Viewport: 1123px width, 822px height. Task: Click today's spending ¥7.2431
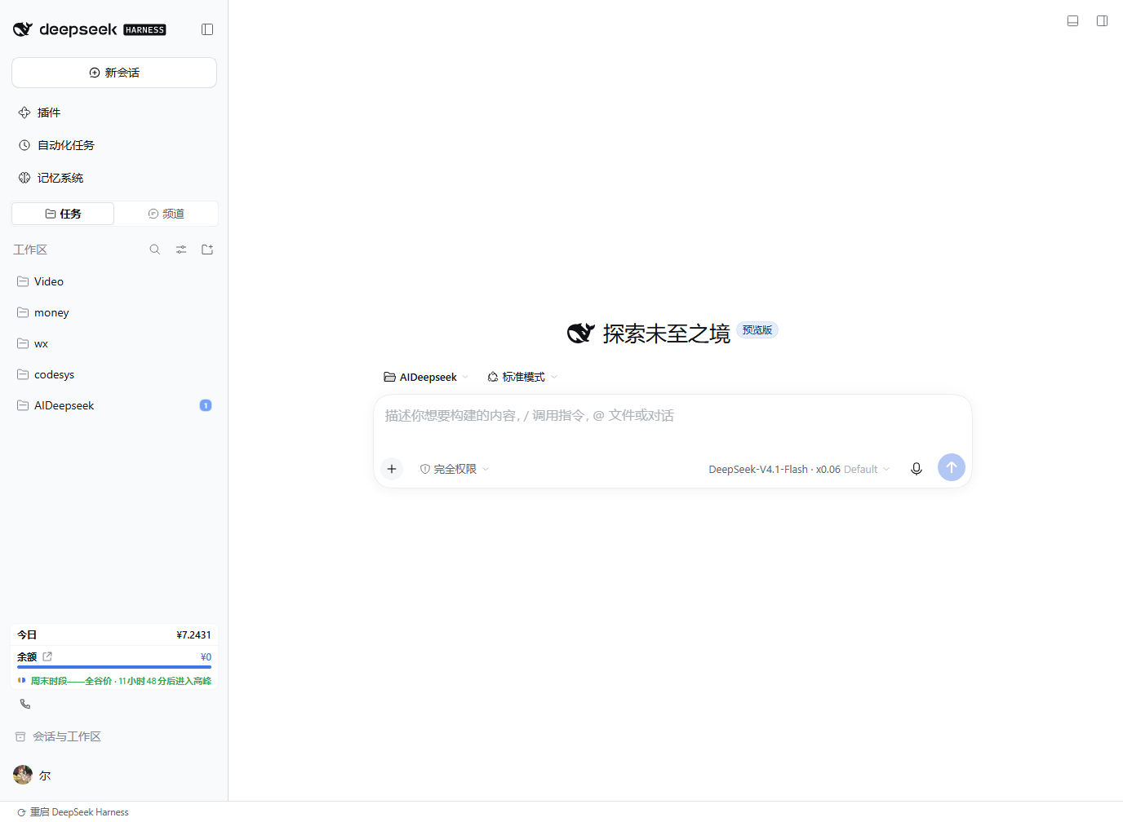[193, 635]
